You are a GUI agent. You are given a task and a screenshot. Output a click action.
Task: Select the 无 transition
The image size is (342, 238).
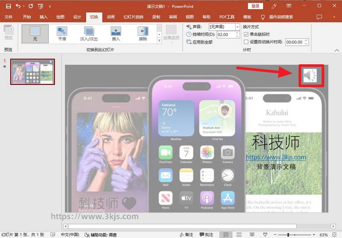35,34
